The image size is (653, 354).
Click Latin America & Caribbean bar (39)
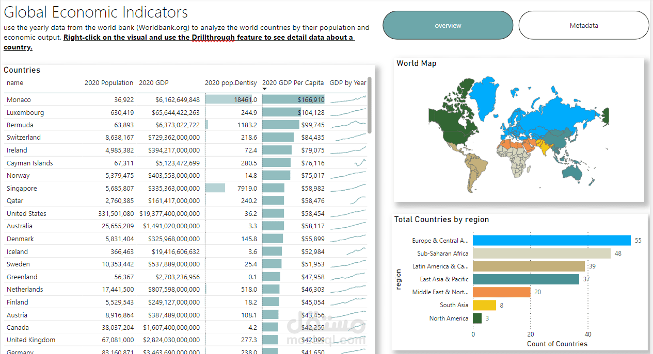click(x=529, y=266)
